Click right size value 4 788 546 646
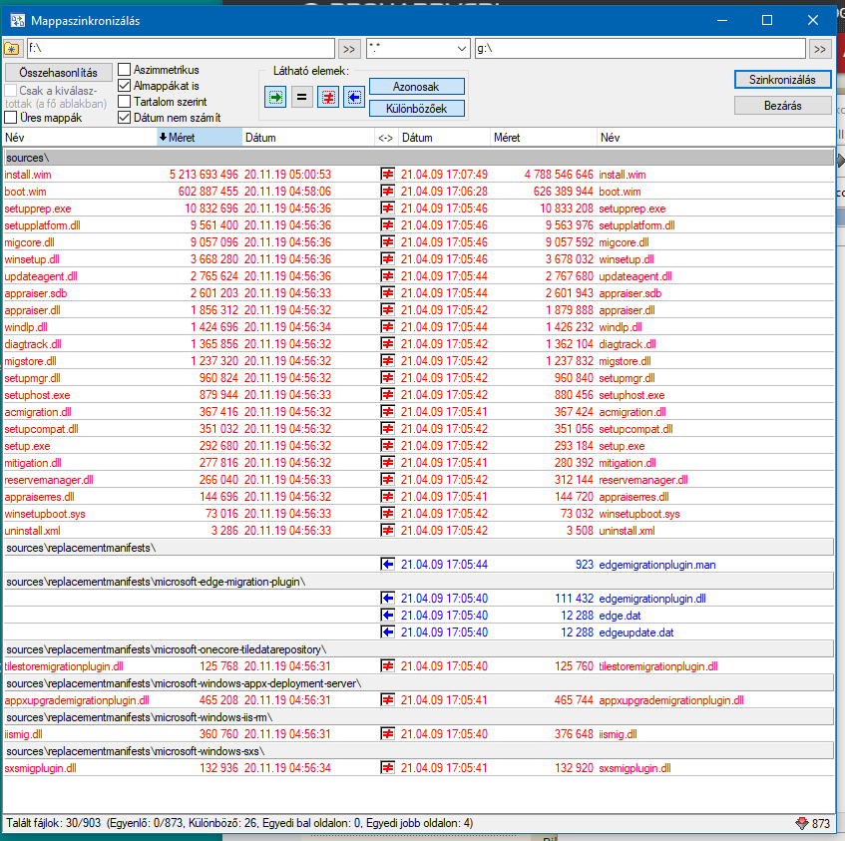Screen dimensions: 845x841 [559, 175]
